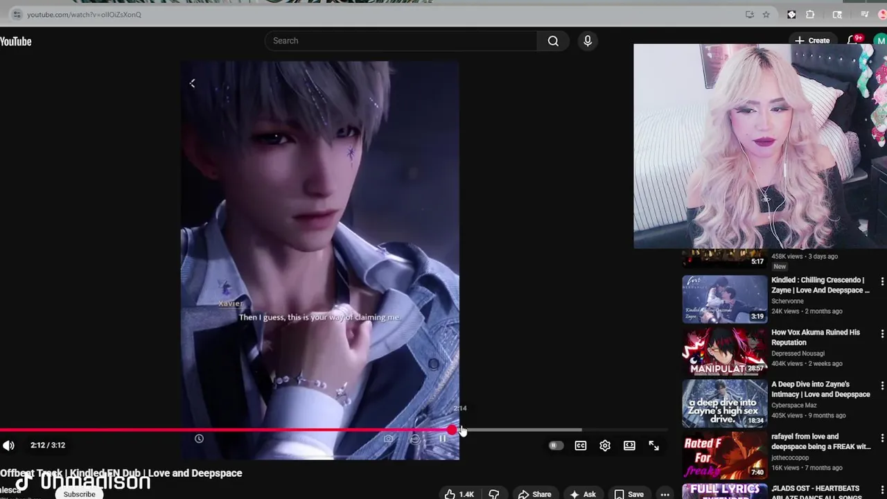Open the browser extensions puzzle icon
The height and width of the screenshot is (499, 887).
(810, 15)
